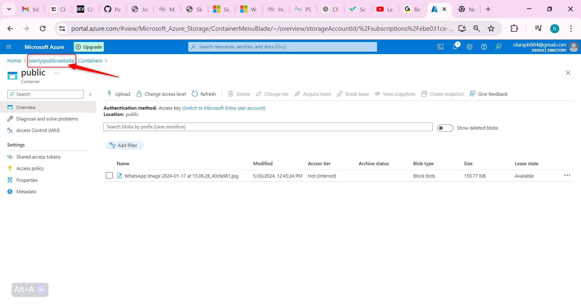Click the Size column header
The height and width of the screenshot is (308, 581).
pyautogui.click(x=468, y=163)
